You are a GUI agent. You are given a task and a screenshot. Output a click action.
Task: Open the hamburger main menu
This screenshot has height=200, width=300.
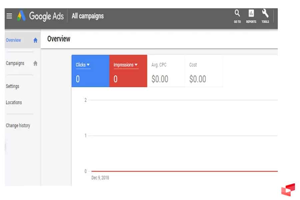tap(9, 16)
